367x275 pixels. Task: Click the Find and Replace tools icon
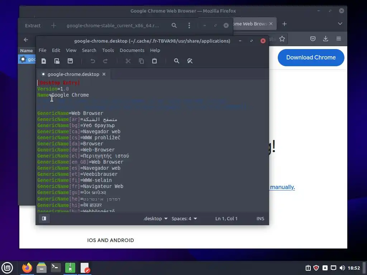[190, 61]
